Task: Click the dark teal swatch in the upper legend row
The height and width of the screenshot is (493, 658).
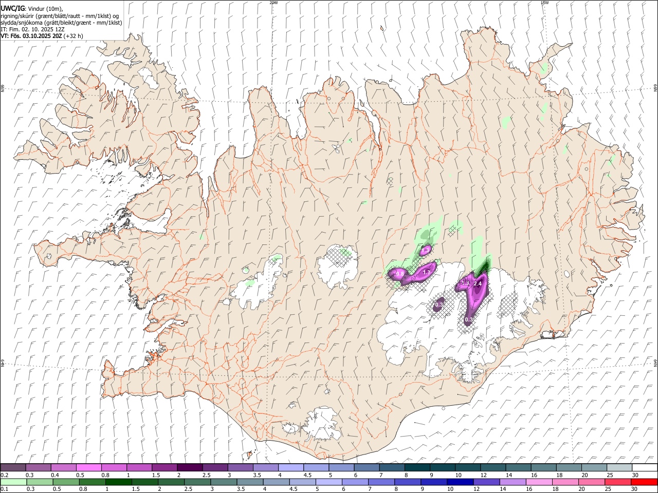Action: [417, 467]
